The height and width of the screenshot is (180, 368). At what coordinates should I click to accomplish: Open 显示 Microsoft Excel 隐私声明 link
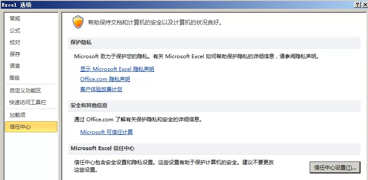[x=117, y=69]
